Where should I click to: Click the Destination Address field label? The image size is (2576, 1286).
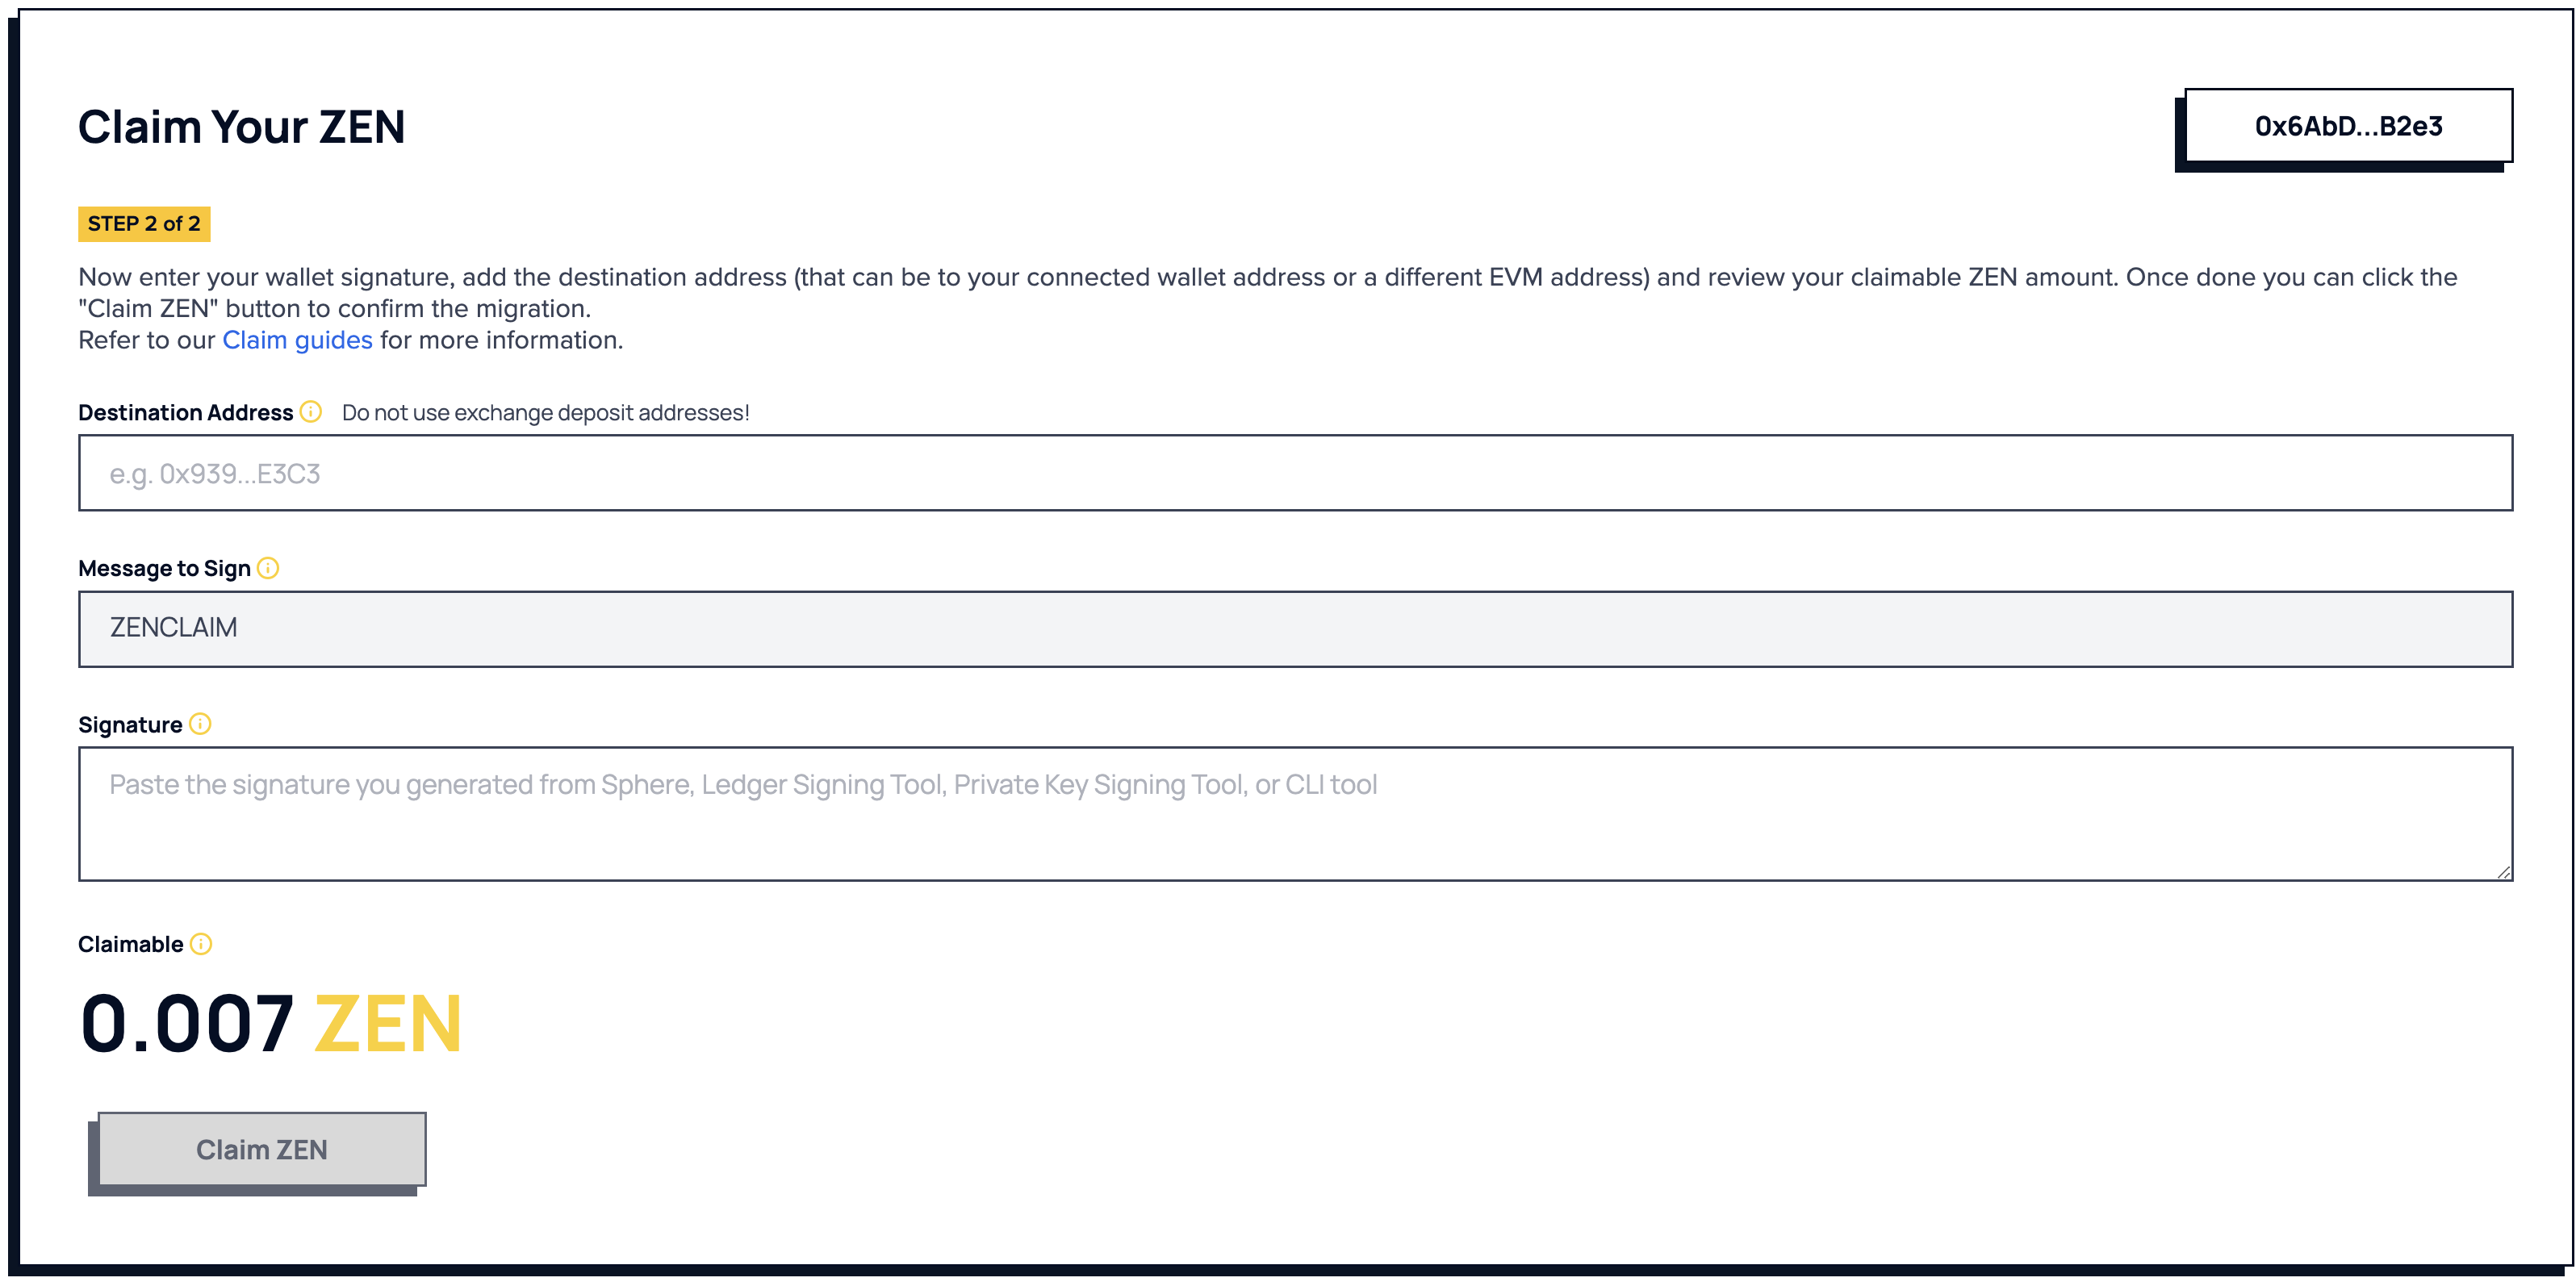(184, 411)
